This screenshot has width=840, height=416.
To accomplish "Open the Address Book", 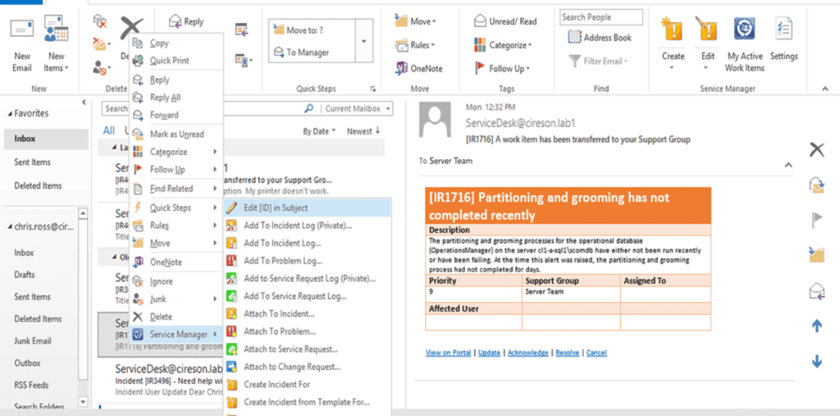I will coord(600,38).
